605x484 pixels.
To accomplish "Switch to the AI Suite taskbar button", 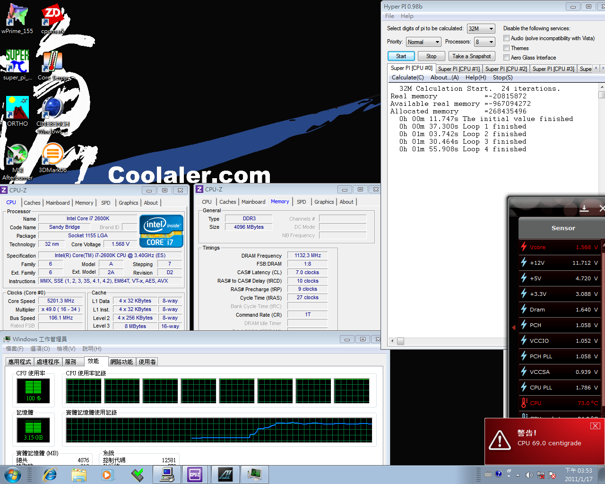I will click(x=225, y=475).
